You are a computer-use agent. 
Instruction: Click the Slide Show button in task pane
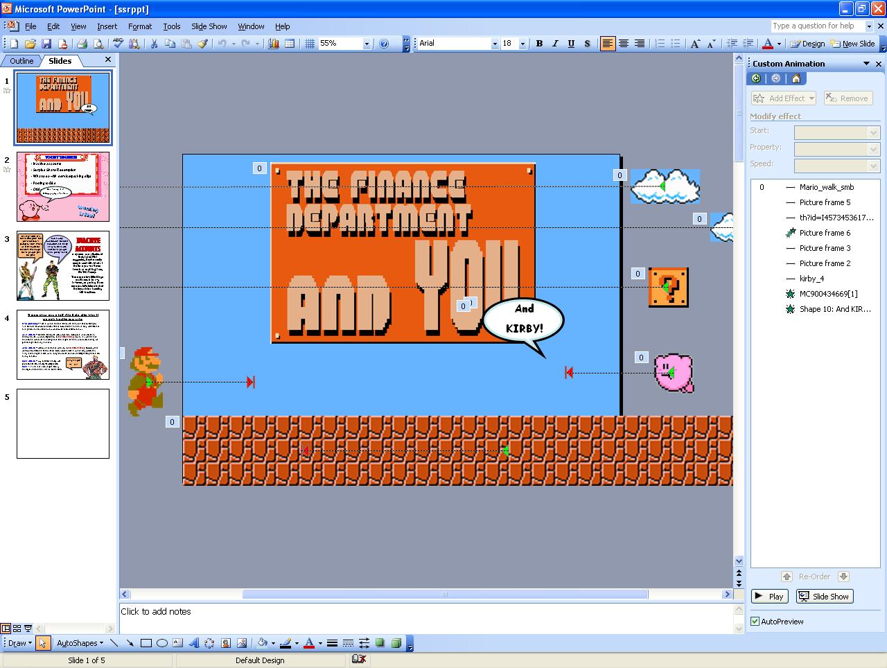(824, 597)
